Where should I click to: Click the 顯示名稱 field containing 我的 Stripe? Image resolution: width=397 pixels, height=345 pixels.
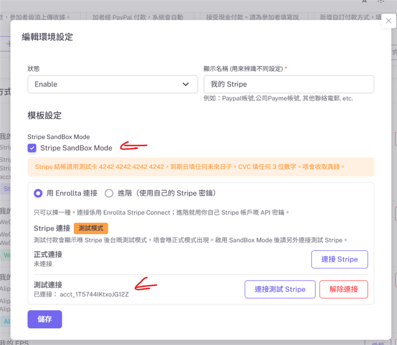[289, 84]
